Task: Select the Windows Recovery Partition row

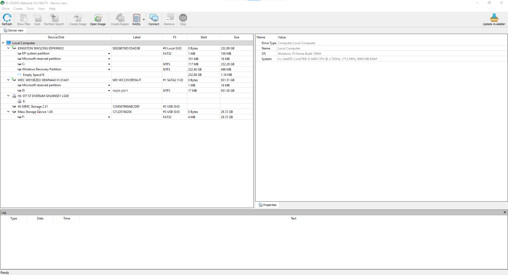Action: [127, 69]
